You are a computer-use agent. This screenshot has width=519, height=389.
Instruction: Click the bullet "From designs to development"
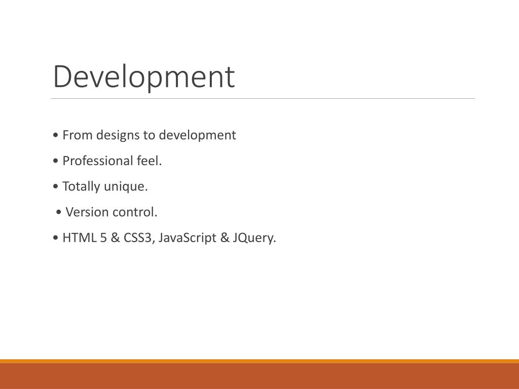click(144, 135)
